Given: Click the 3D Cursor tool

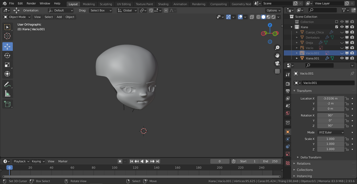Looking at the screenshot, I should (x=7, y=36).
